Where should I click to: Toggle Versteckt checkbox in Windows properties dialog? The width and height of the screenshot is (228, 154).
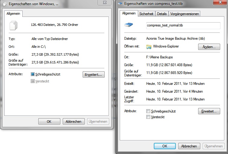click(33, 81)
